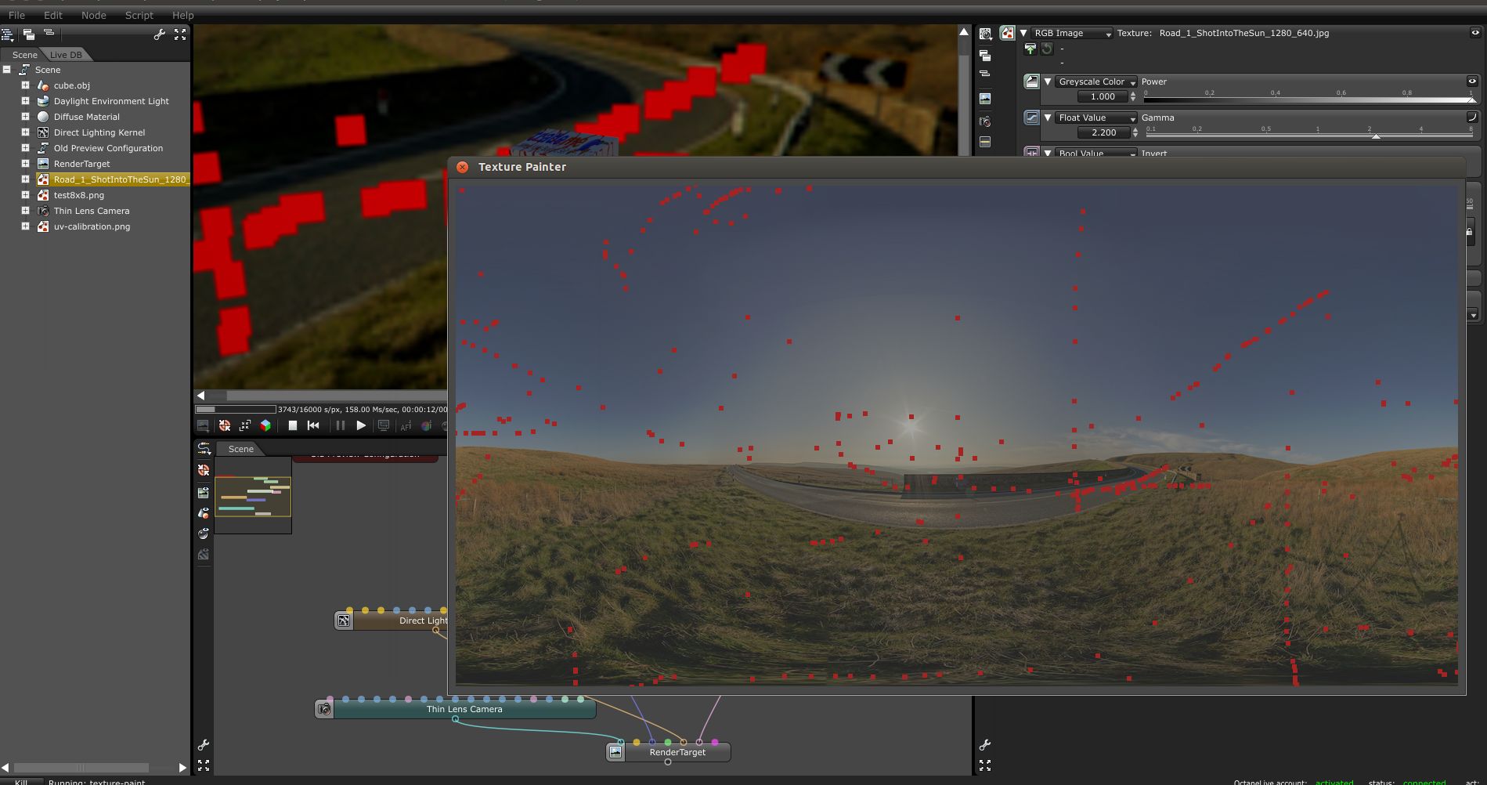Select the Scene tab in the outliner
This screenshot has width=1487, height=785.
tap(24, 55)
